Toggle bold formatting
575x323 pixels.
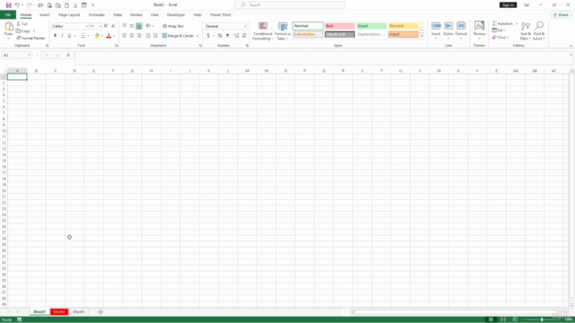pos(55,36)
